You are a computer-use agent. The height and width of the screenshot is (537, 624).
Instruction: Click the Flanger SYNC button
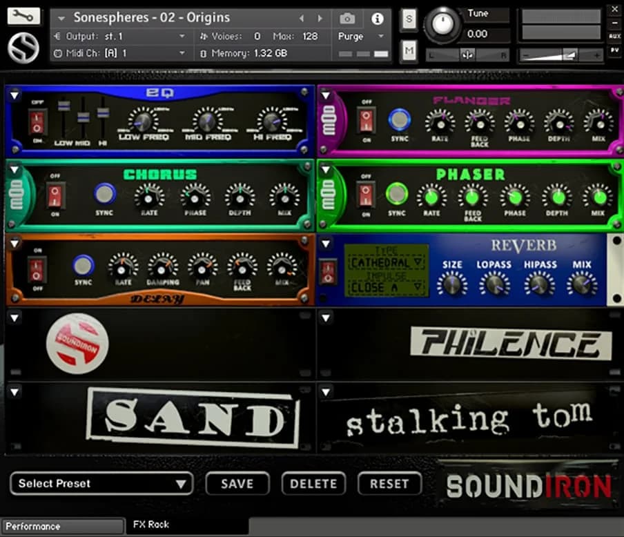coord(399,120)
